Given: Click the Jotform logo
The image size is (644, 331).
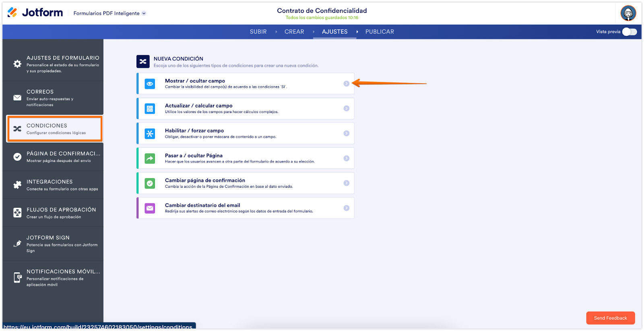Looking at the screenshot, I should pyautogui.click(x=35, y=13).
